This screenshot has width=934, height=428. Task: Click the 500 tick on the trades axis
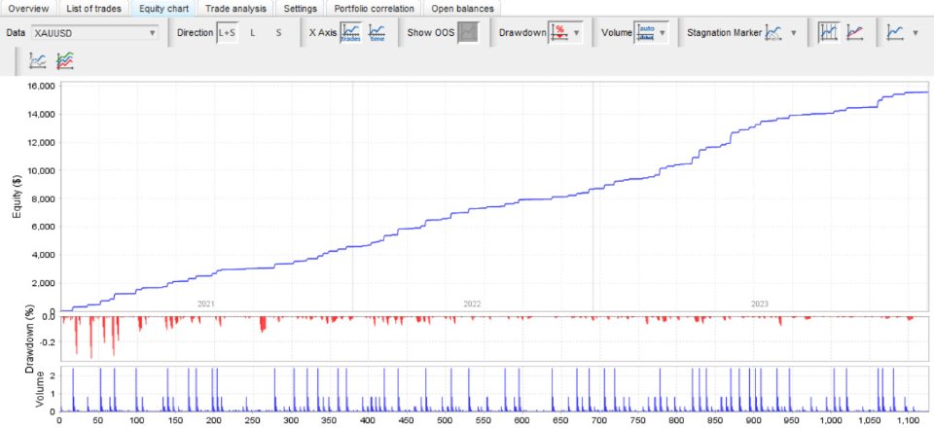(x=291, y=420)
